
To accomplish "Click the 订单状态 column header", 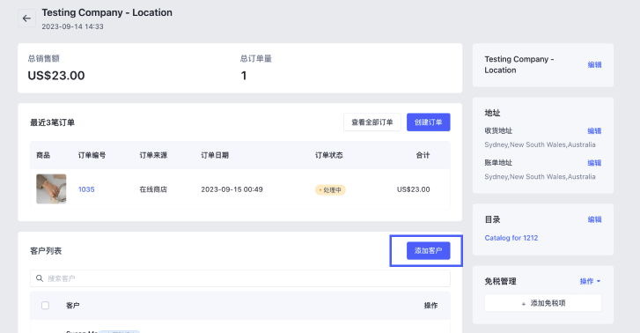I will click(329, 155).
